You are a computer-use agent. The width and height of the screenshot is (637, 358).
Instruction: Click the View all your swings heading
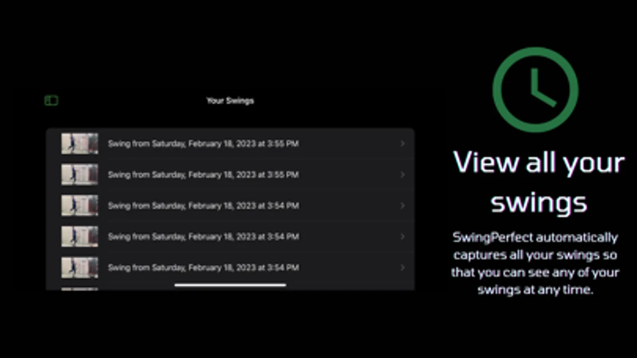point(539,182)
